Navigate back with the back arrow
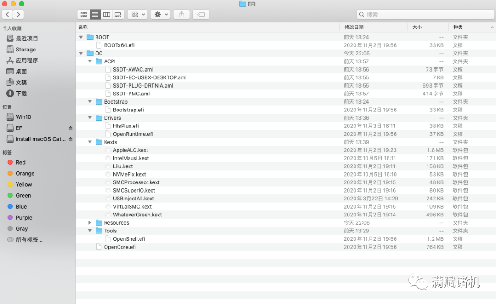 coord(7,14)
